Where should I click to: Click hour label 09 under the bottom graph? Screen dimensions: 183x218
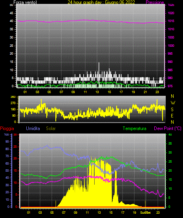(x=75, y=213)
